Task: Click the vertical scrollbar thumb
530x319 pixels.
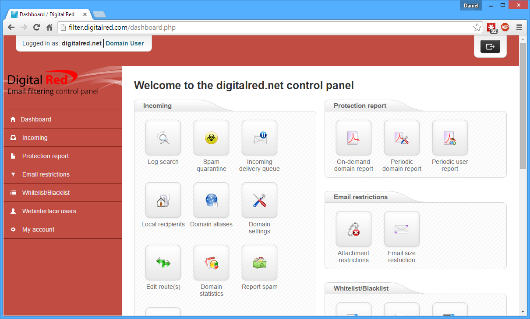Action: (523, 106)
